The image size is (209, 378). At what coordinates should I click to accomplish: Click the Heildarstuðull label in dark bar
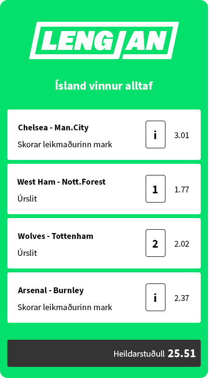tap(139, 354)
